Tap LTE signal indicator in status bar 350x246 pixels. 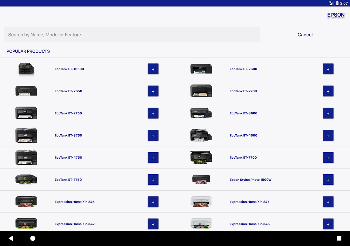[x=331, y=3]
